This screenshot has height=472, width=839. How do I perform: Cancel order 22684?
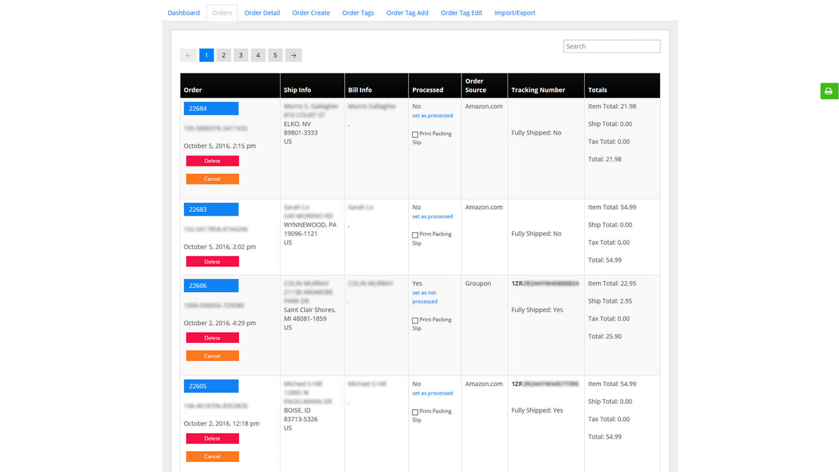[x=212, y=178]
